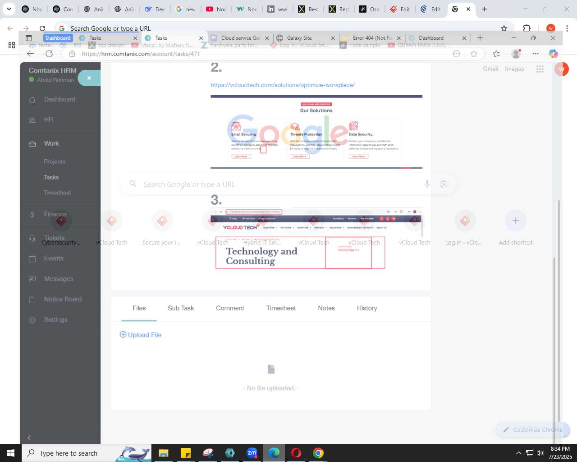577x462 pixels.
Task: Open the Edge Settings and more menu
Action: [x=536, y=54]
